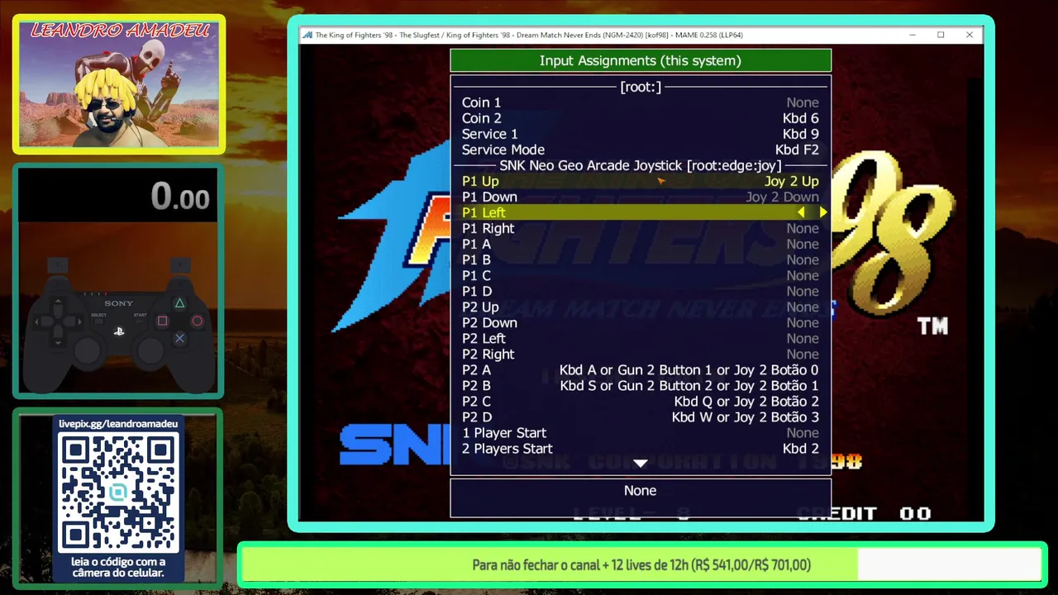Image resolution: width=1058 pixels, height=595 pixels.
Task: Select the P1 B button row
Action: click(641, 259)
